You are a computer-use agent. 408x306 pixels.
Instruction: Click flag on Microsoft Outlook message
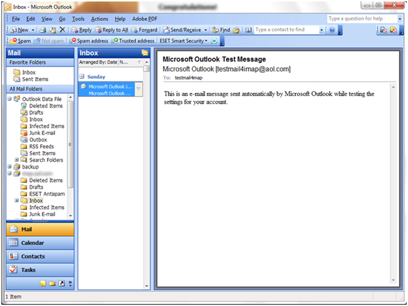point(139,89)
